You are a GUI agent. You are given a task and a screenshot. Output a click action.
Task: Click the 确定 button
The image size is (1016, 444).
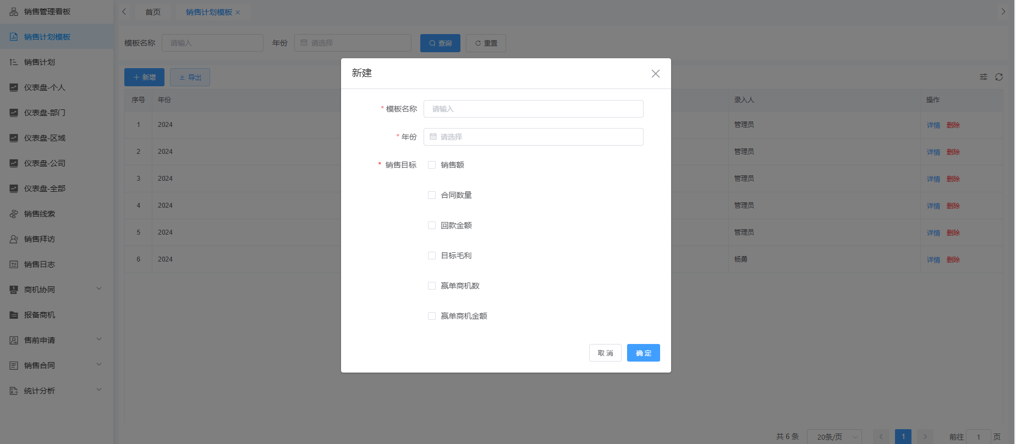643,353
